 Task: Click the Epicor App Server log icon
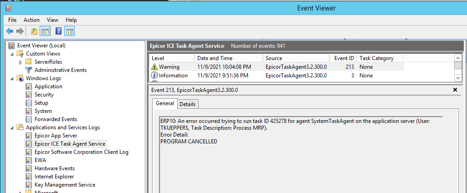(29, 136)
